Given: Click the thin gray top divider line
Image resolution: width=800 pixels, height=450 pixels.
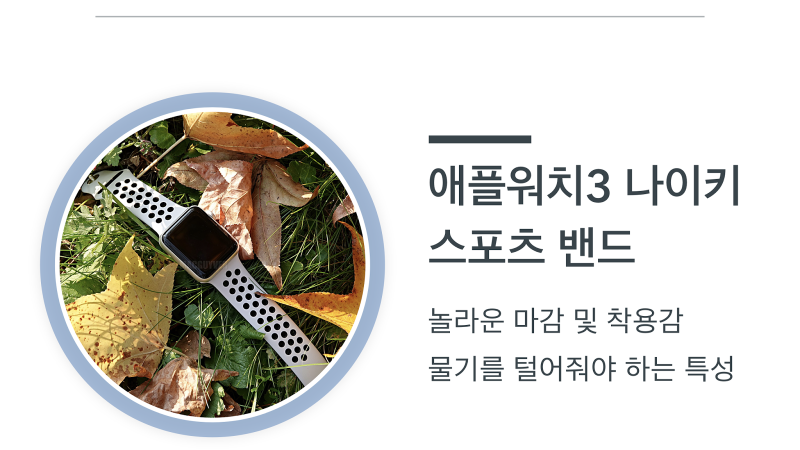Looking at the screenshot, I should [399, 16].
